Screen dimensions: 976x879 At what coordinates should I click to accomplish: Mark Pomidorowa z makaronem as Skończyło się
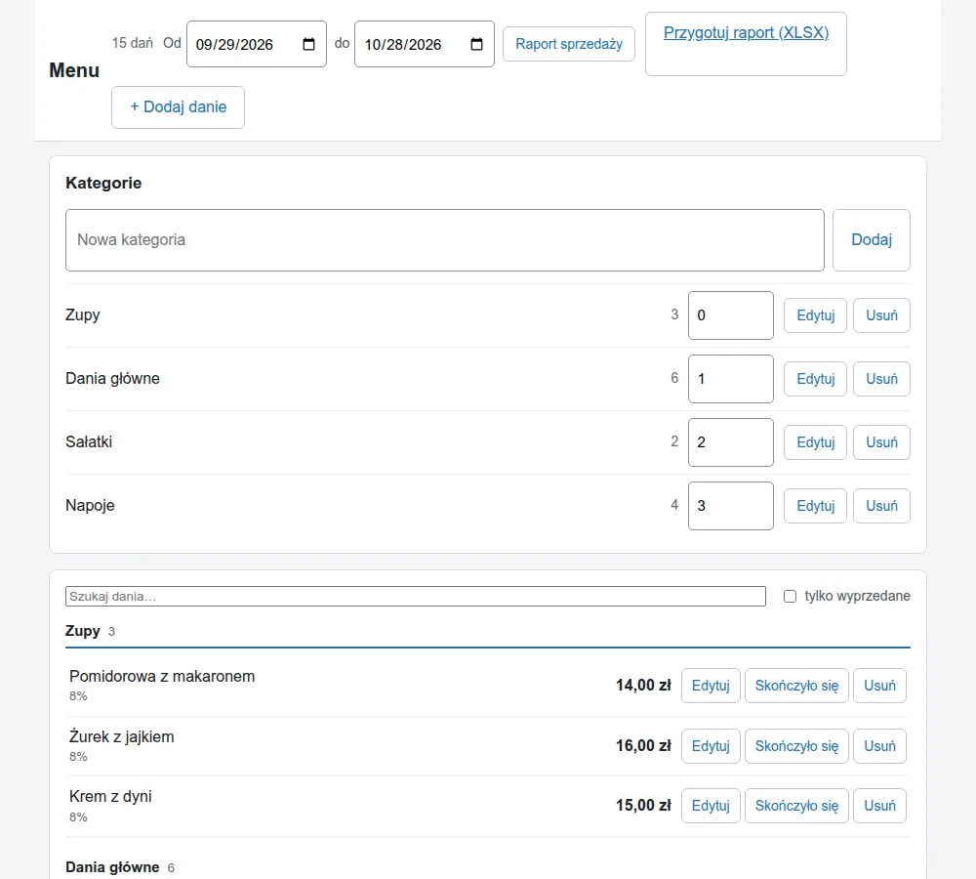(x=796, y=686)
